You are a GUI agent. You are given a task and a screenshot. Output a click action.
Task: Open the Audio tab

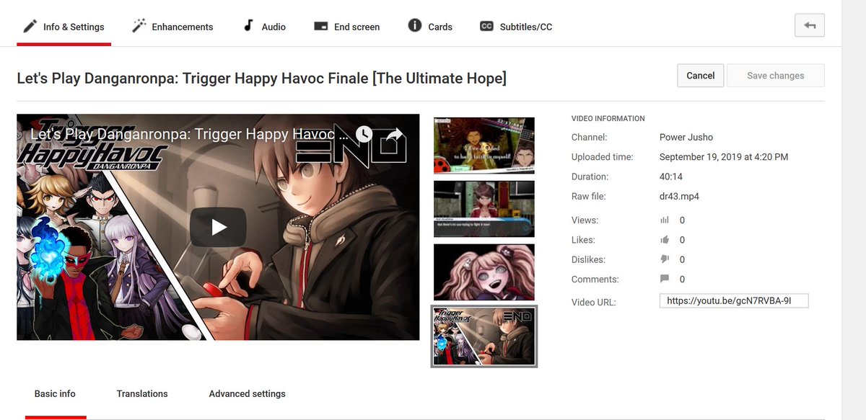(x=264, y=27)
